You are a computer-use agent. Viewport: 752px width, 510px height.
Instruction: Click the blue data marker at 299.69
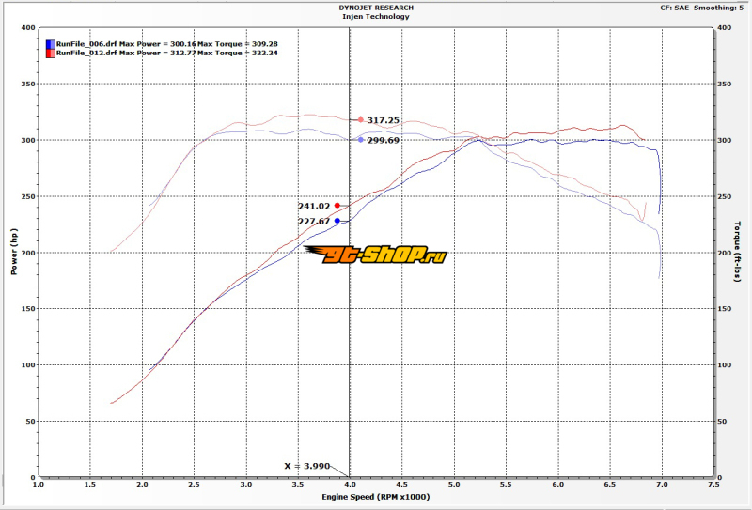point(360,140)
